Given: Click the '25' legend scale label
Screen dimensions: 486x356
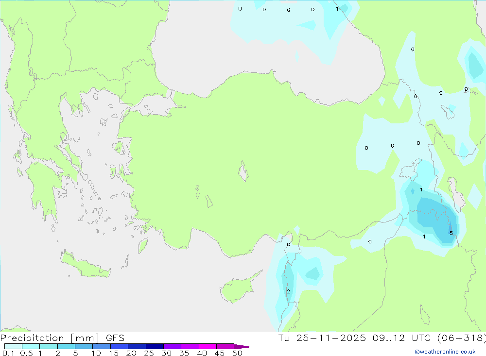Looking at the screenshot, I should tap(149, 353).
